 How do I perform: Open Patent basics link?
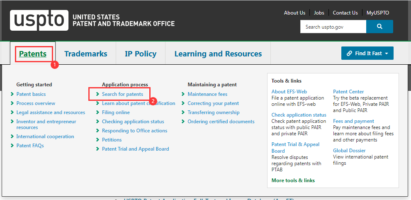pos(31,94)
